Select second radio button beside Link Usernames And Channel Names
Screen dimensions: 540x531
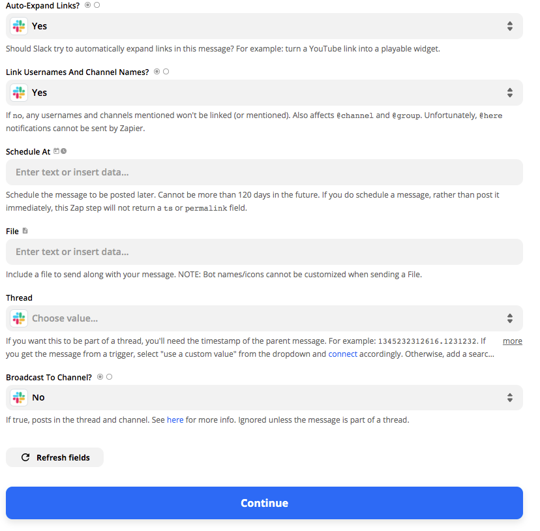tap(166, 72)
